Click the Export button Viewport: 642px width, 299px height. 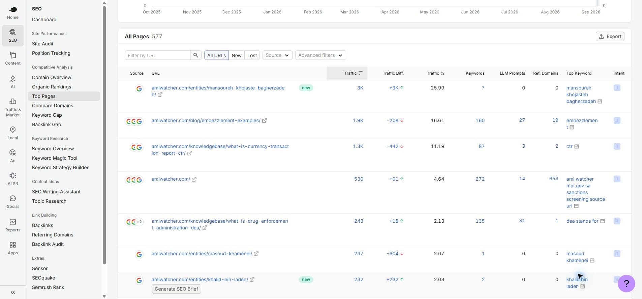pyautogui.click(x=610, y=36)
